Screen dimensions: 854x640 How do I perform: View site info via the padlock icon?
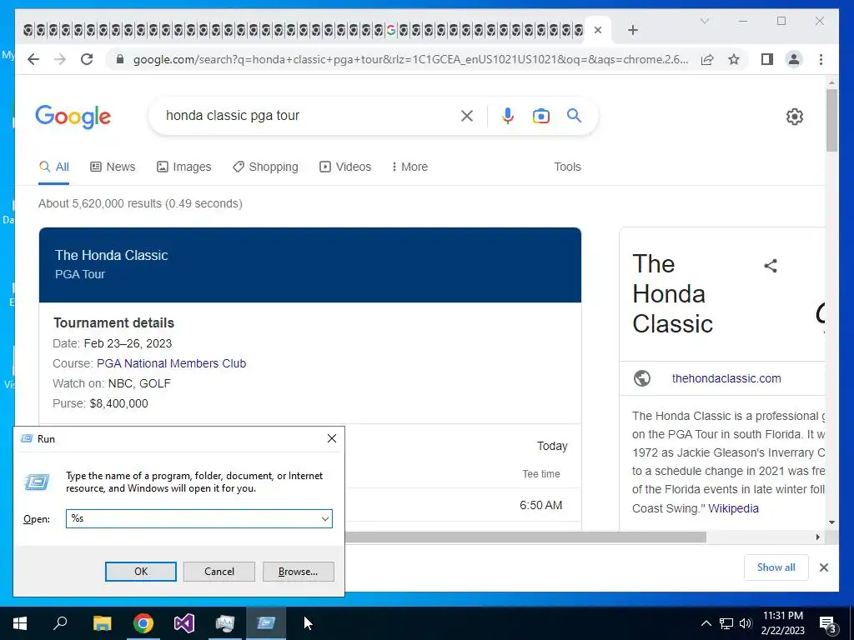[120, 59]
